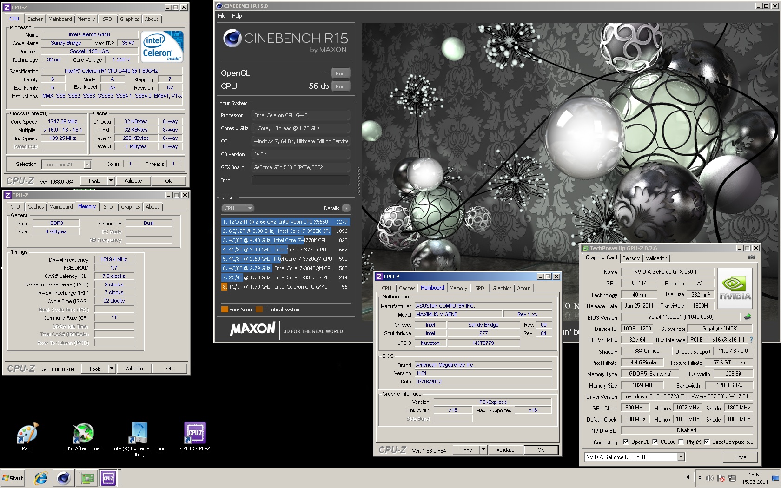The height and width of the screenshot is (488, 781).
Task: Expand Tools arrow in CPU-Z Memory window
Action: pyautogui.click(x=112, y=369)
